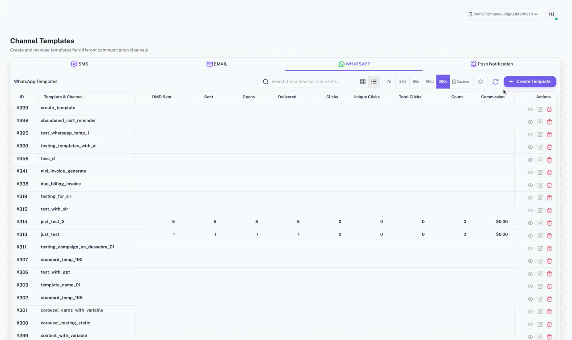
Task: Focus the Search templates input field
Action: [x=306, y=82]
